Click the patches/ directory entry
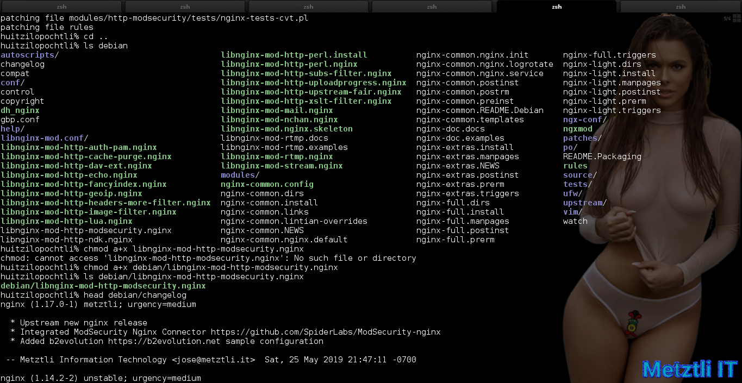This screenshot has height=383, width=742. [x=583, y=138]
